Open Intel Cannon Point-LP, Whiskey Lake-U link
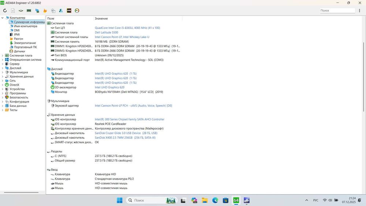The width and height of the screenshot is (366, 206). point(122,37)
